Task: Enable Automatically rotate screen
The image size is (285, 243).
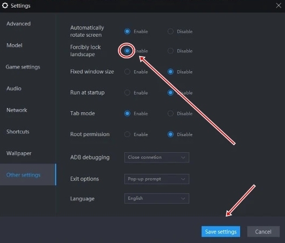Action: click(127, 31)
